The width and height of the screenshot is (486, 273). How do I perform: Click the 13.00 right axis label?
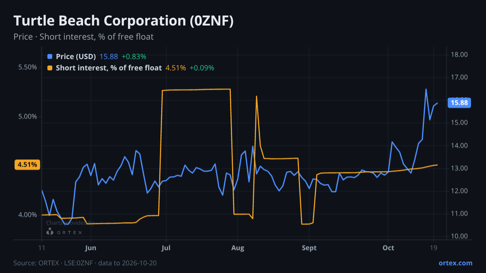point(459,168)
